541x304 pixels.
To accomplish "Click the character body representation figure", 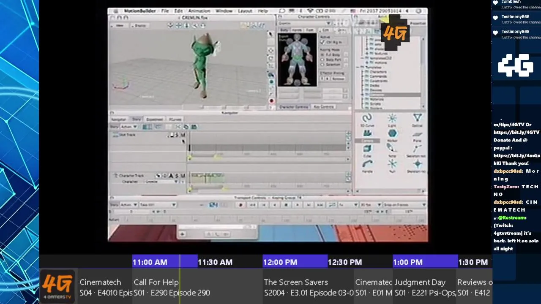I will (x=297, y=59).
